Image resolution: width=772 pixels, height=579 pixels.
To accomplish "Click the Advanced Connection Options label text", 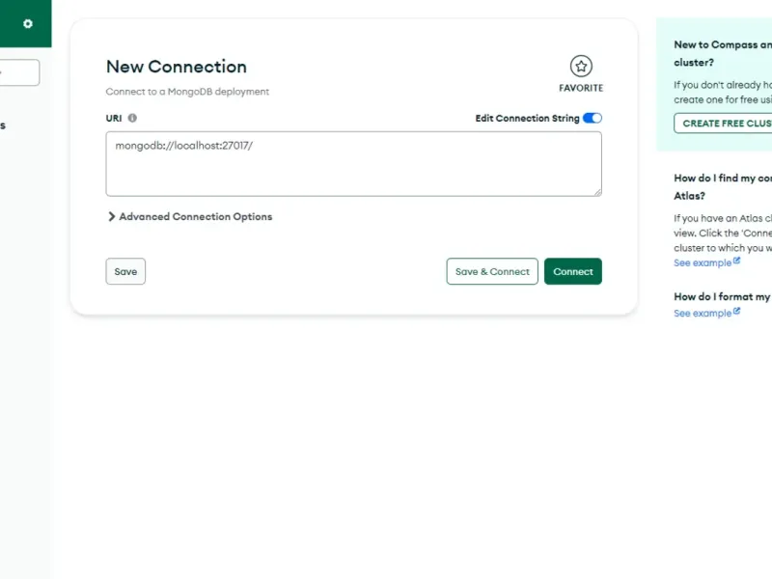I will coord(195,217).
